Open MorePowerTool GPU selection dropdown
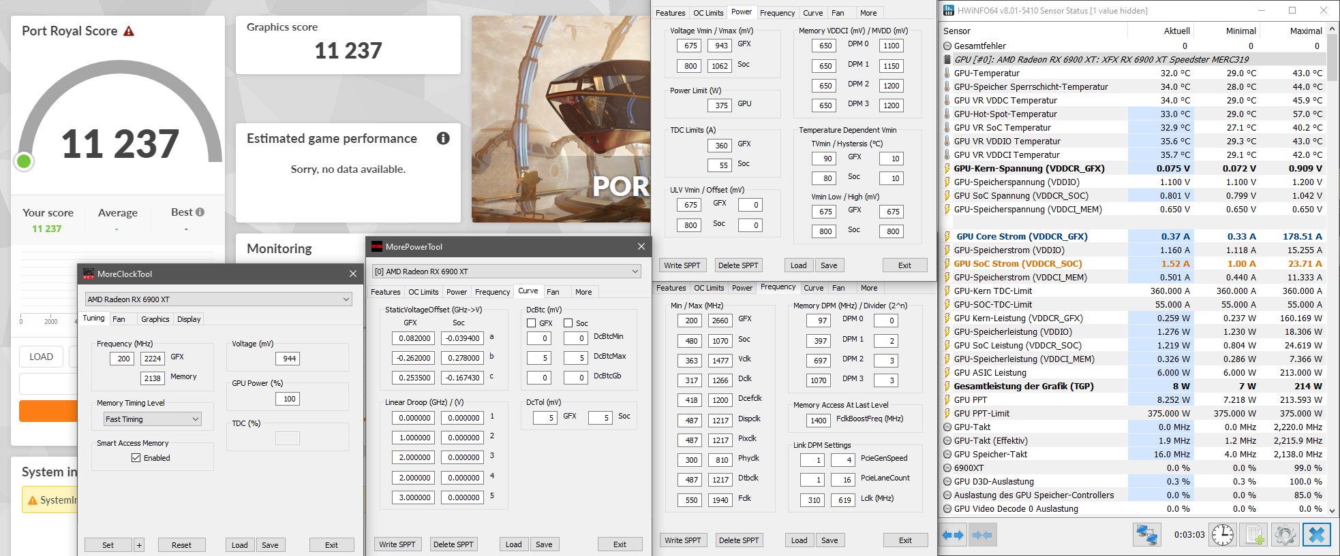The image size is (1340, 556). (x=506, y=271)
